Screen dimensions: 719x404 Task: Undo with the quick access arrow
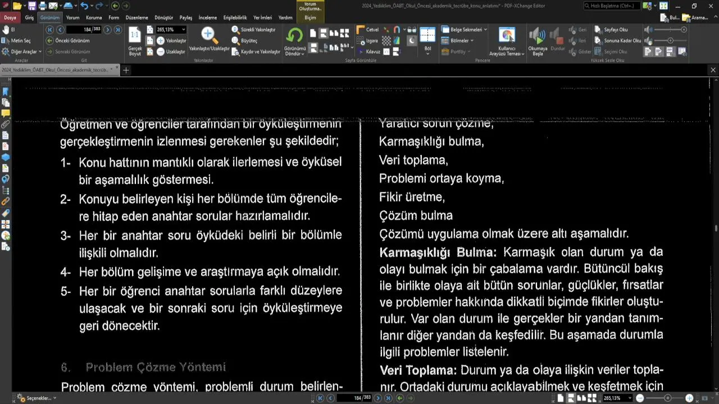click(x=84, y=6)
